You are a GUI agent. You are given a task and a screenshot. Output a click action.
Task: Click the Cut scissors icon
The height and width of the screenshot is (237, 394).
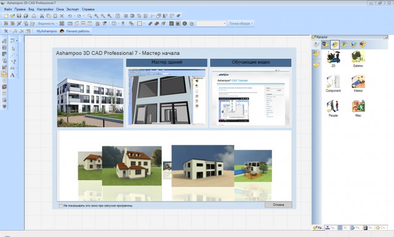click(42, 16)
